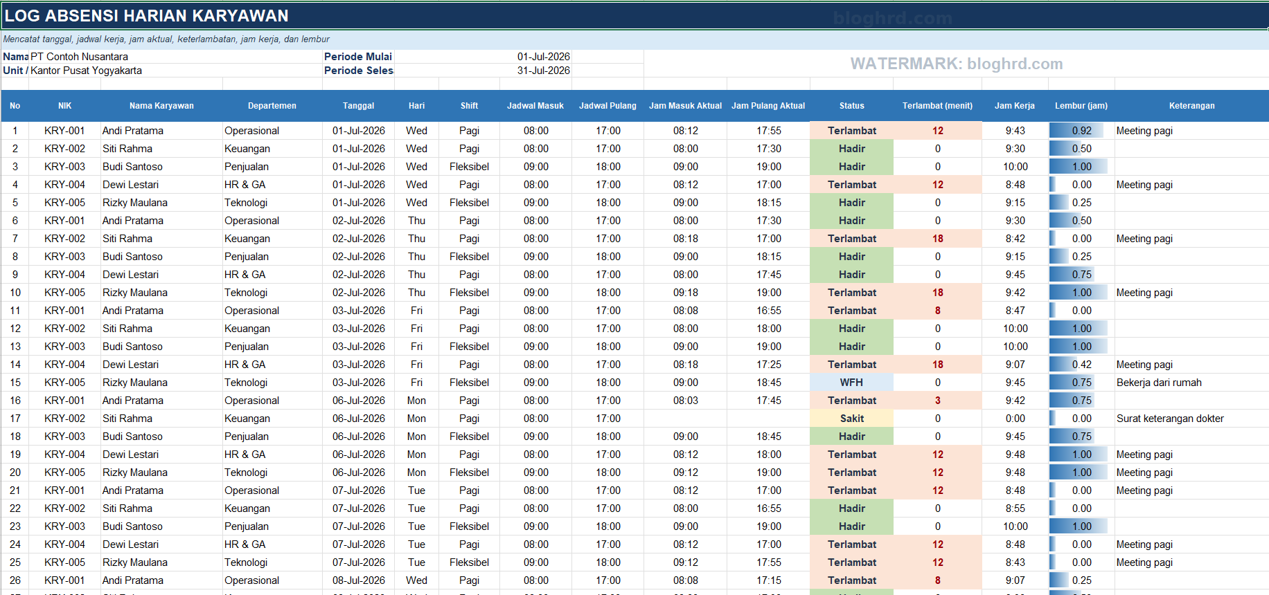The width and height of the screenshot is (1269, 595).
Task: Select the 'Terlambat (menit)' column header
Action: pyautogui.click(x=937, y=106)
